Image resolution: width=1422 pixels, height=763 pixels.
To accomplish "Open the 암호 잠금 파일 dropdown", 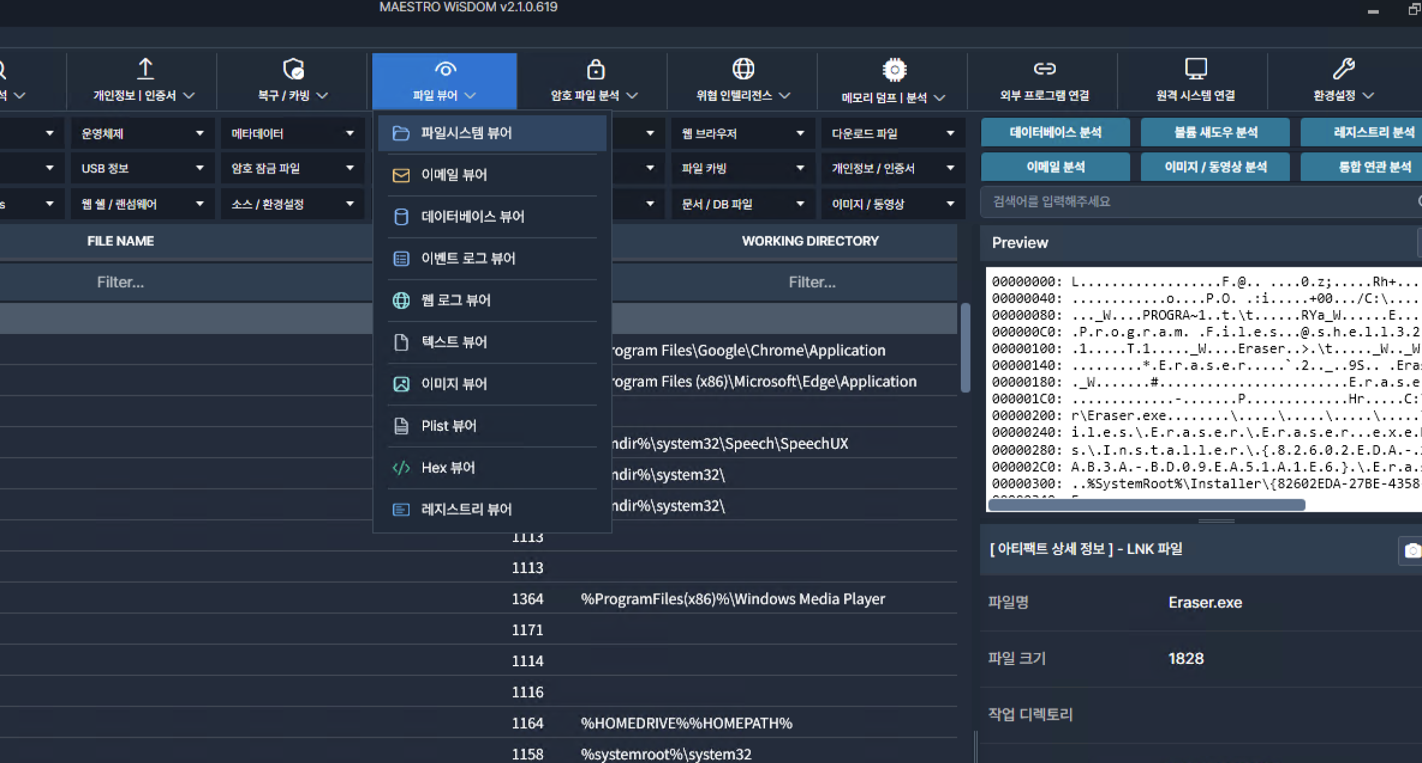I will click(293, 169).
